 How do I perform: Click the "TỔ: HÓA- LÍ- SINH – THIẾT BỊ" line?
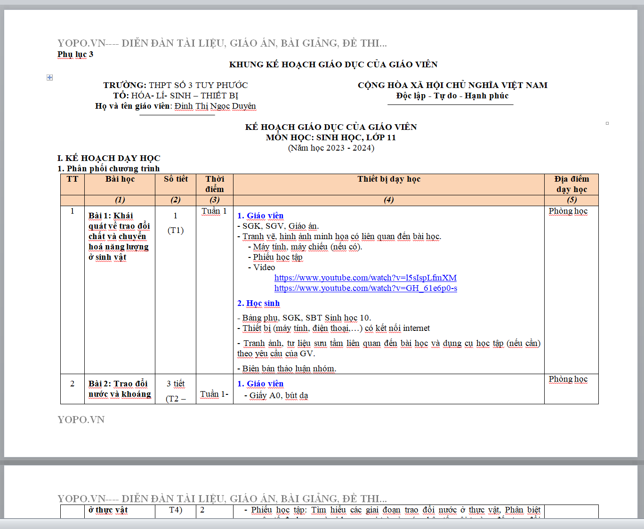coord(176,96)
